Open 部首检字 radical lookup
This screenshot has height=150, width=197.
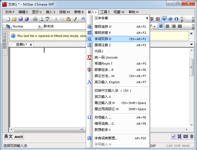118,70
